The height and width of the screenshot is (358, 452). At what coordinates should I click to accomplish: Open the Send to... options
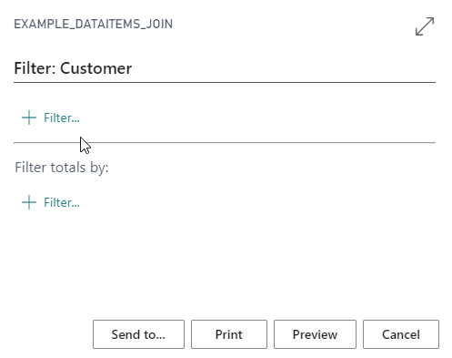(138, 334)
